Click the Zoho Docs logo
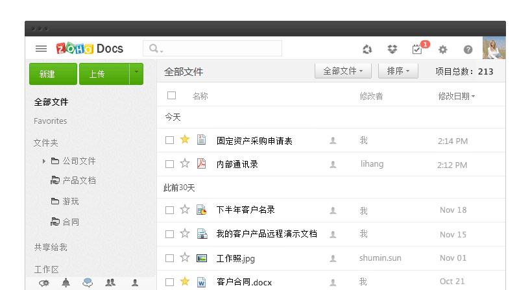This screenshot has width=530, height=290. pyautogui.click(x=90, y=48)
